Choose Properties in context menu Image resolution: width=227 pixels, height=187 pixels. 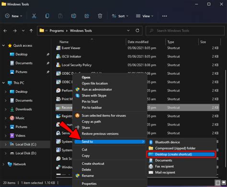pyautogui.click(x=89, y=184)
